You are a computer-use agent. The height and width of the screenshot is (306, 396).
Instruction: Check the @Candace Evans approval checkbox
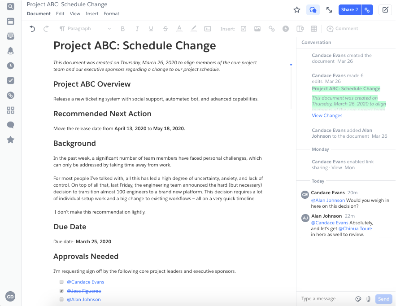(61, 282)
